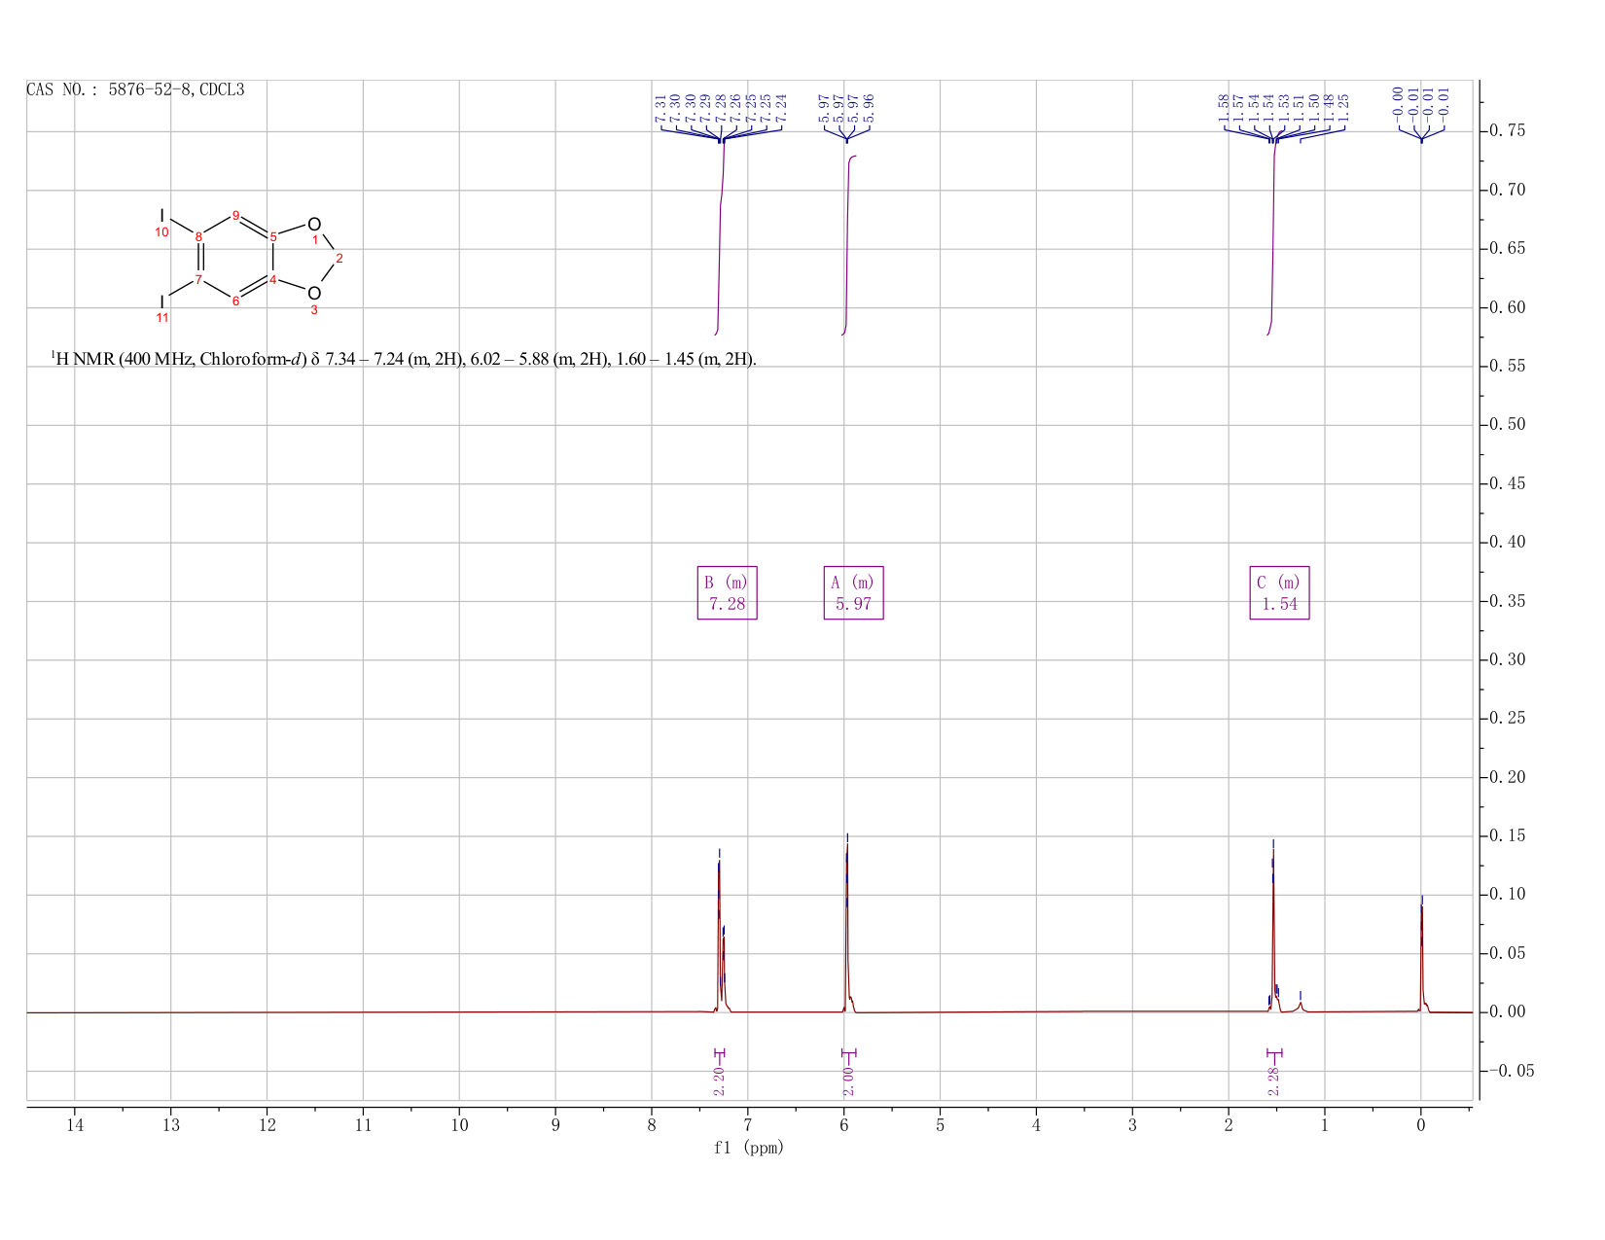Viewport: 1605px width, 1240px height.
Task: Click the x-axis tick label 5
Action: [x=940, y=1127]
